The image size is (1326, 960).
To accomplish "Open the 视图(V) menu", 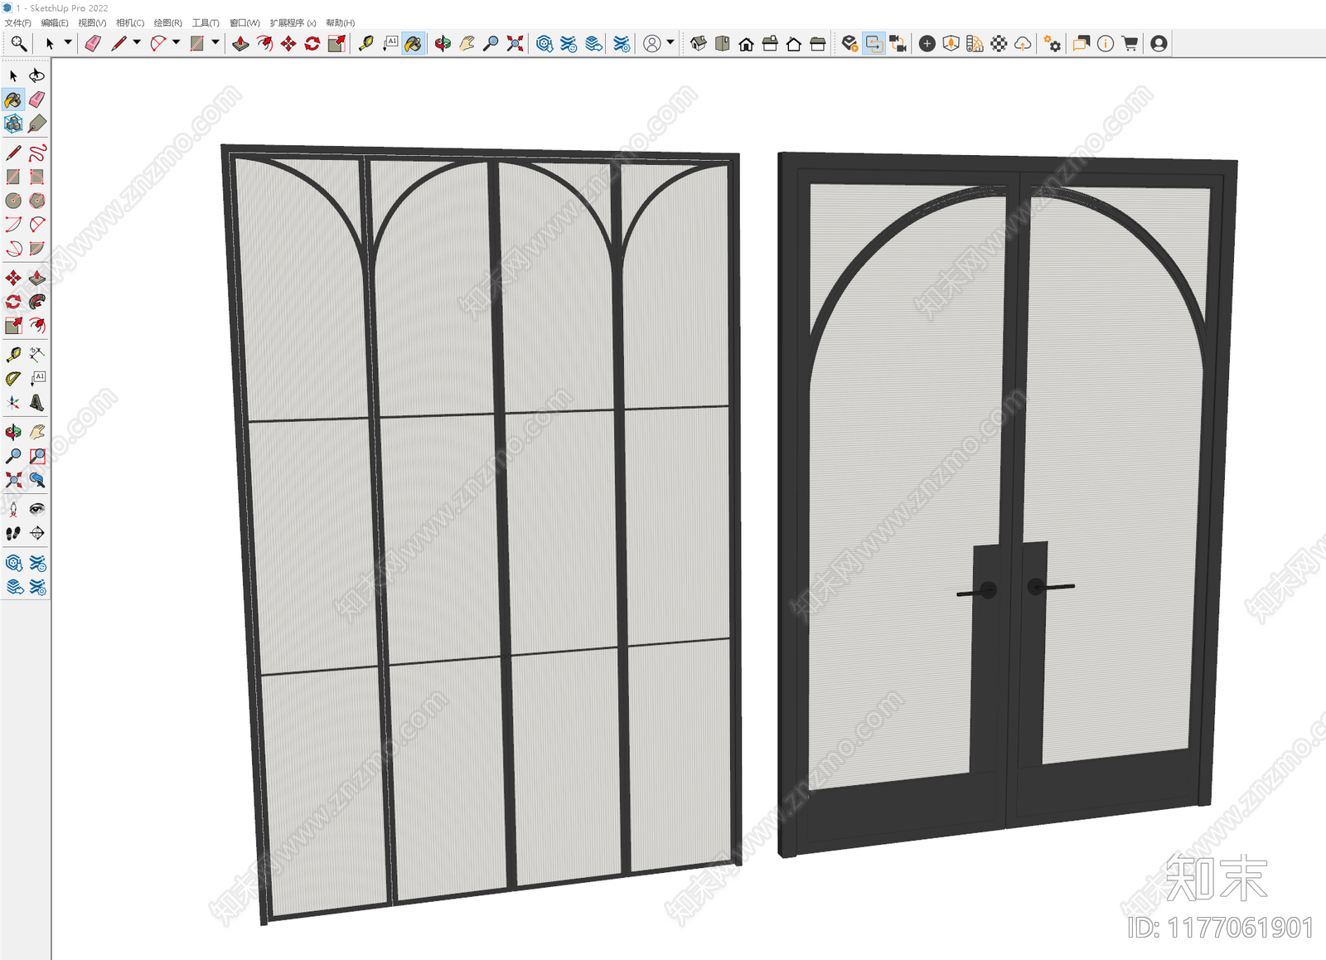I will point(92,22).
